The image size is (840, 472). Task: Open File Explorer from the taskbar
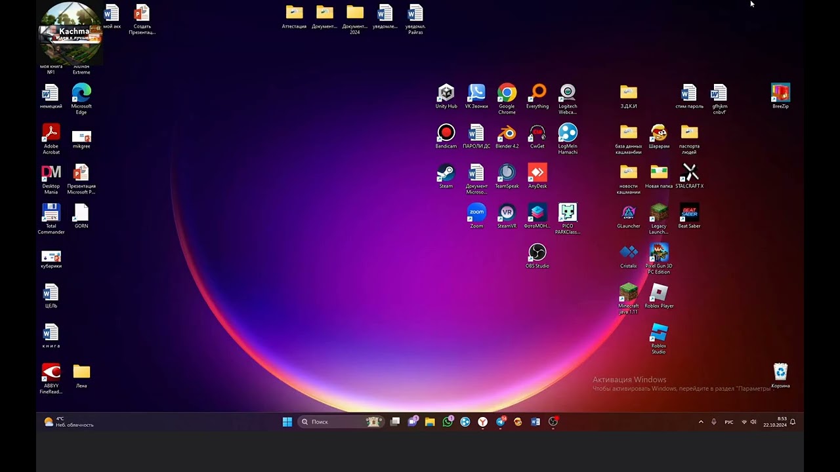tap(430, 422)
